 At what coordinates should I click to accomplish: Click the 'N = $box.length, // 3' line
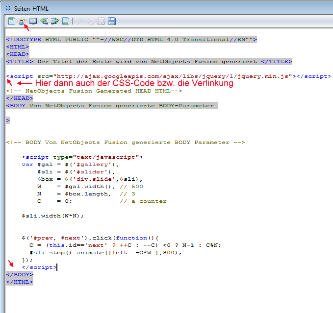(x=86, y=194)
